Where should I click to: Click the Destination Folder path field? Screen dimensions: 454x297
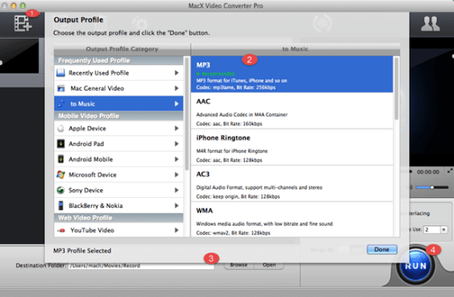(x=141, y=266)
